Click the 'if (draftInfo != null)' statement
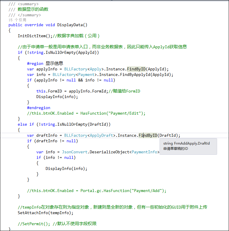 click(52, 141)
